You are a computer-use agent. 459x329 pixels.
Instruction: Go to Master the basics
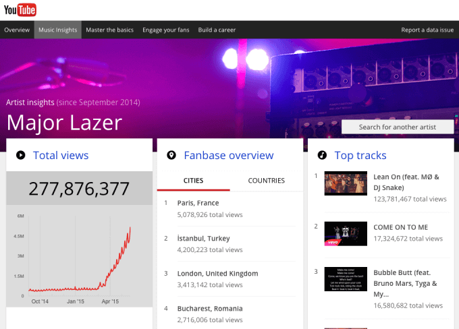tap(109, 30)
